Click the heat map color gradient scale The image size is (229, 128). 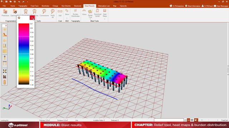point(24,54)
